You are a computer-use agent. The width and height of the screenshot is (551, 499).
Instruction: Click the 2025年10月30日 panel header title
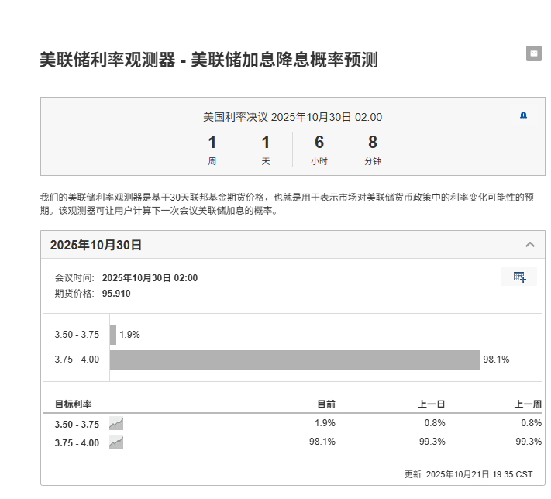pos(96,245)
